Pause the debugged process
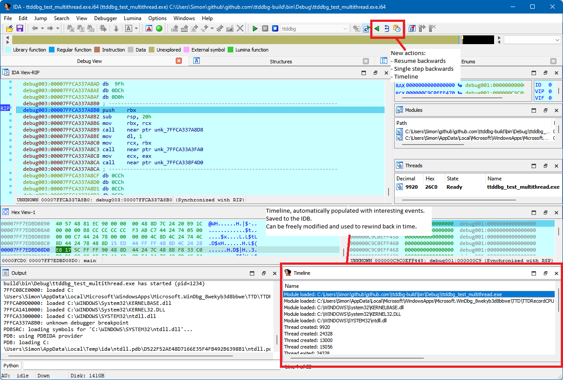563x380 pixels. coord(265,28)
